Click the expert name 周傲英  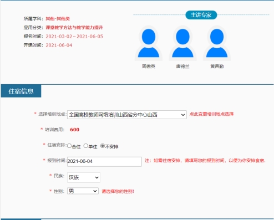coord(149,66)
